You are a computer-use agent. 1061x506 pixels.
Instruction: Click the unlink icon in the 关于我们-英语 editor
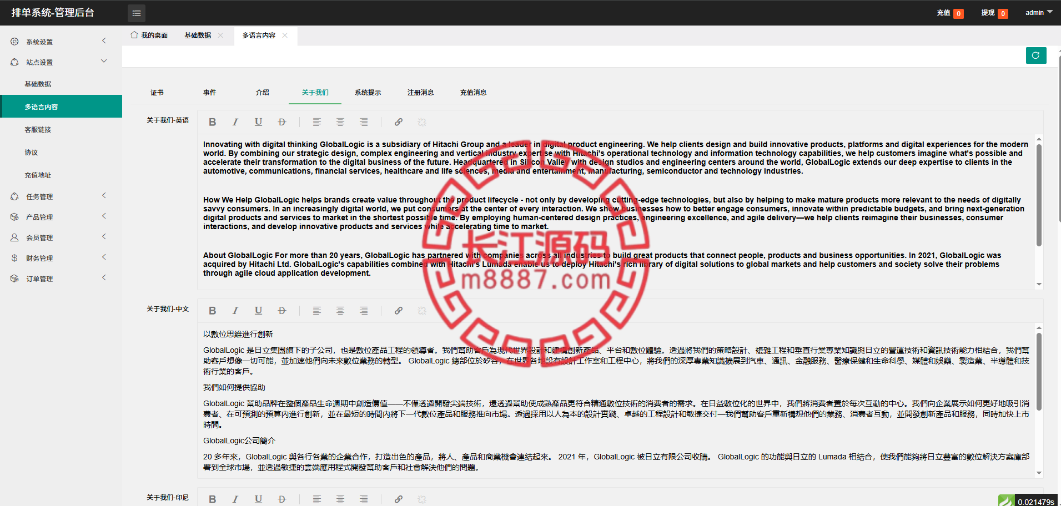coord(422,122)
